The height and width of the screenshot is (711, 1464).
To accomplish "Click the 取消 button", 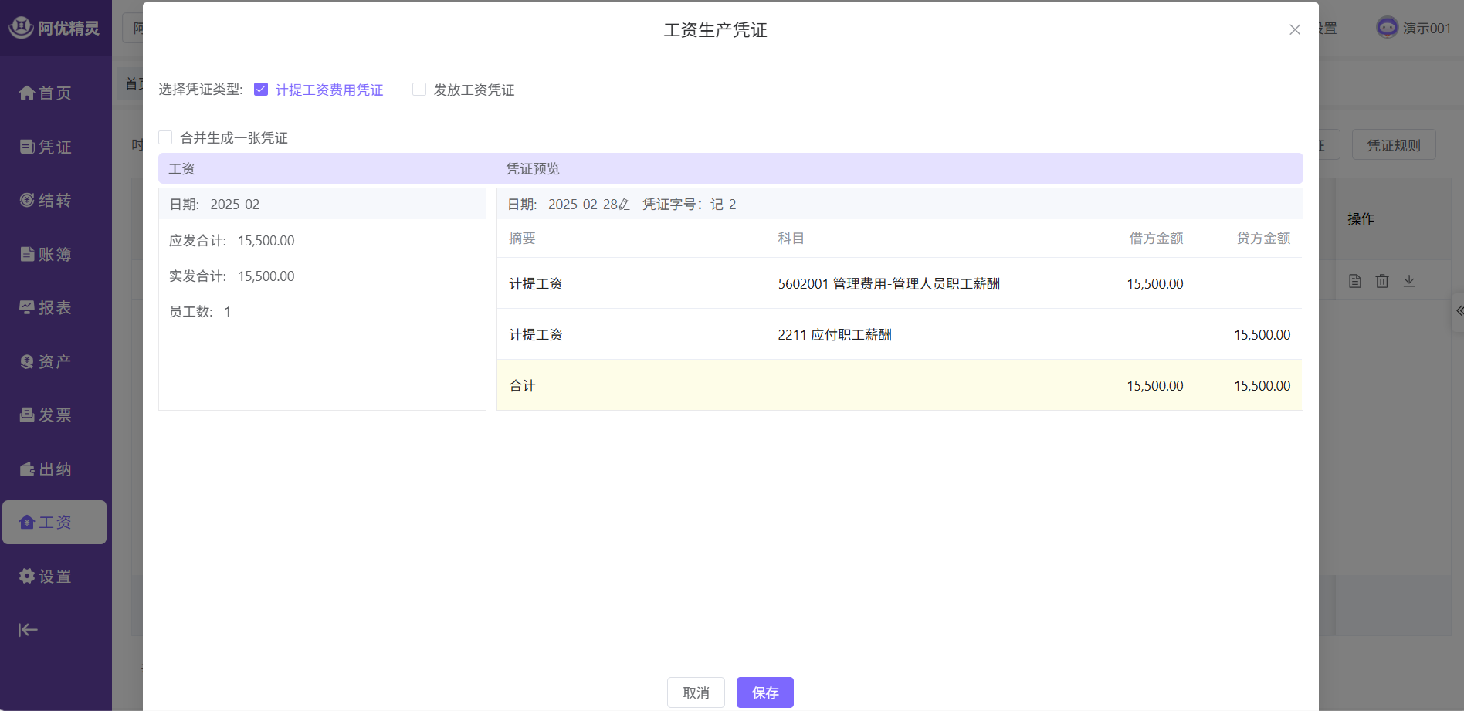I will [x=696, y=692].
